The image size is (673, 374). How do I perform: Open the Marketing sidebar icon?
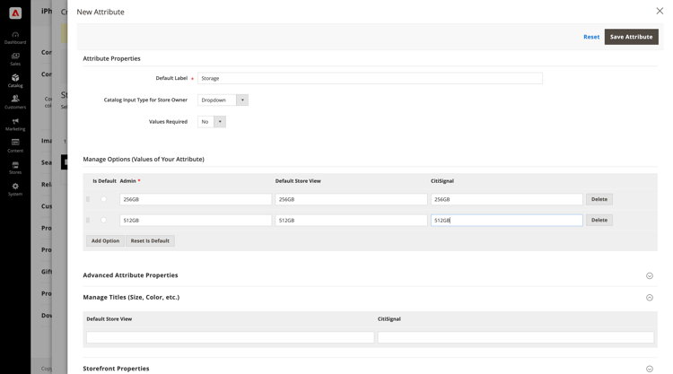click(15, 125)
